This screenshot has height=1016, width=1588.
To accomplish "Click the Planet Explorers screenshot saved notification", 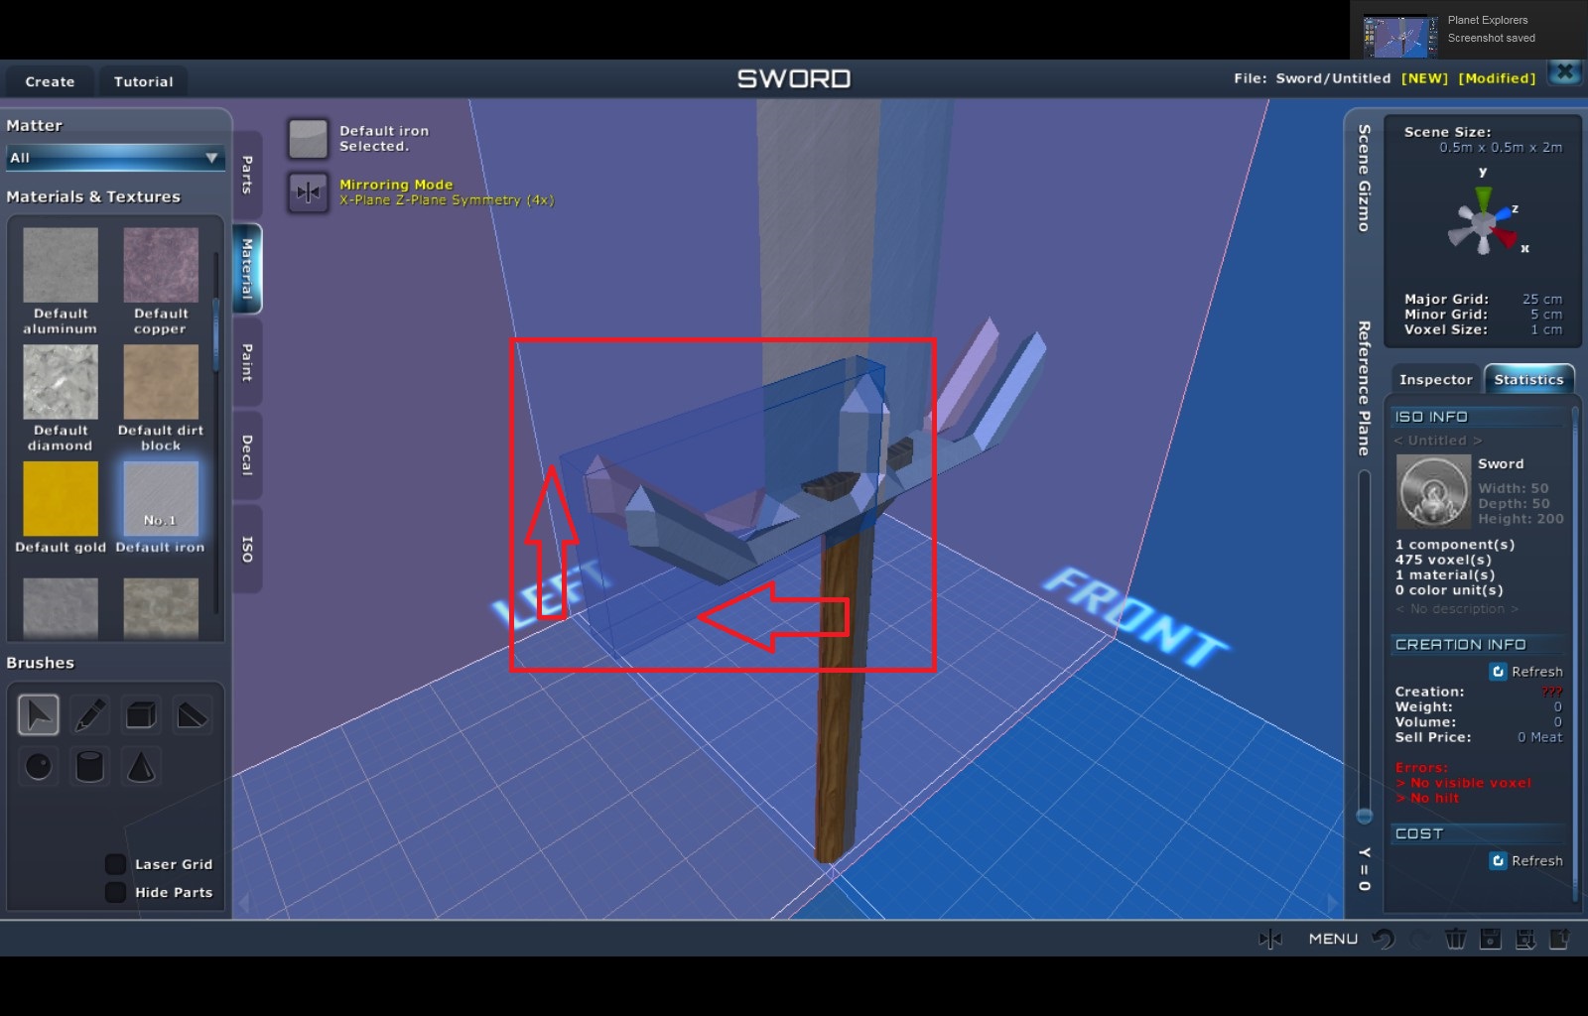I will [x=1469, y=30].
